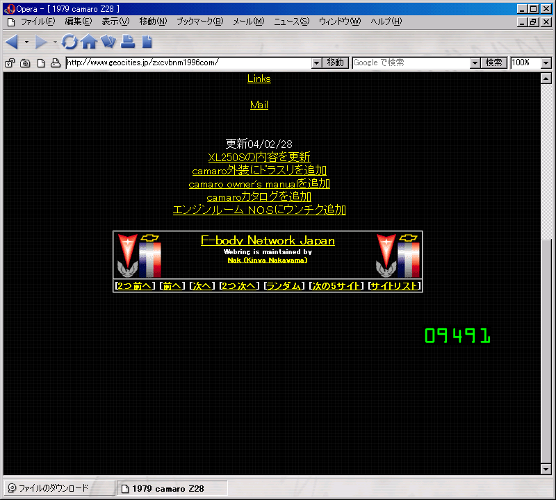Viewport: 556px width, 500px height.
Task: Click the webring 次の5サイト link
Action: (x=336, y=285)
